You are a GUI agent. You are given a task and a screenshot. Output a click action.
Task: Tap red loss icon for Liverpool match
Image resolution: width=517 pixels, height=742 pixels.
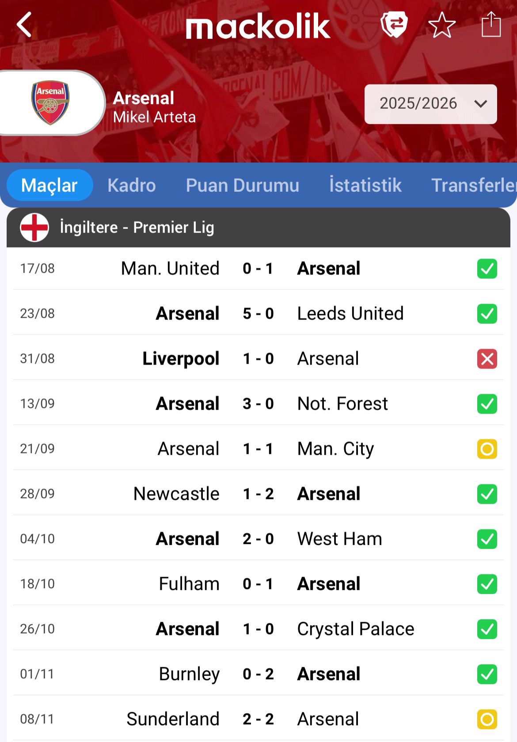[487, 359]
